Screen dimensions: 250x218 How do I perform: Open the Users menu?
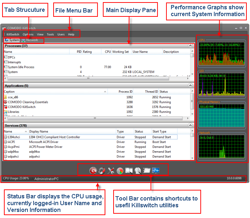tap(61, 34)
